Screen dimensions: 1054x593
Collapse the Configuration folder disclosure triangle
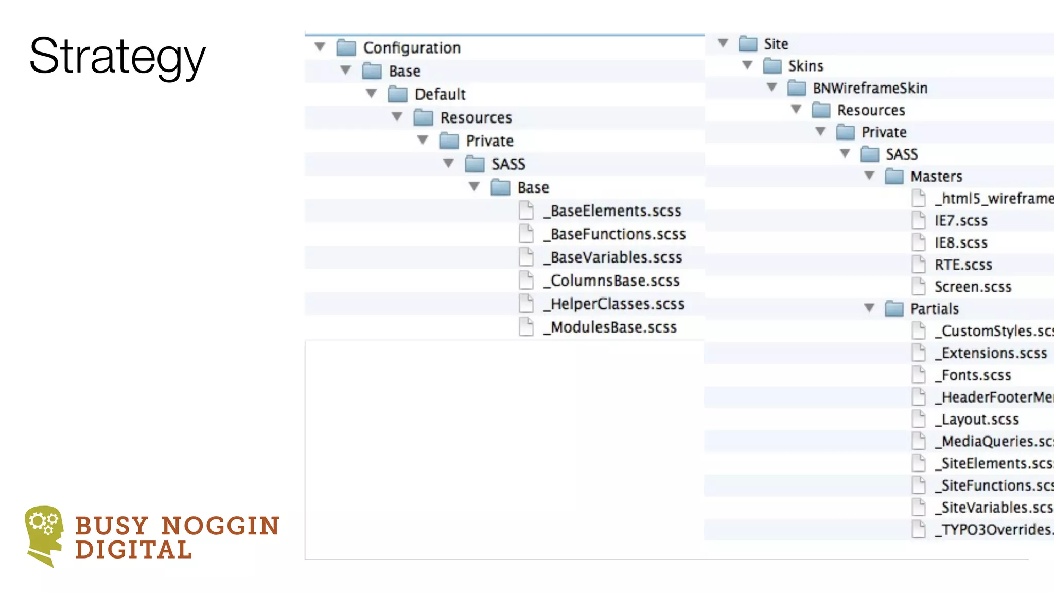pyautogui.click(x=320, y=47)
